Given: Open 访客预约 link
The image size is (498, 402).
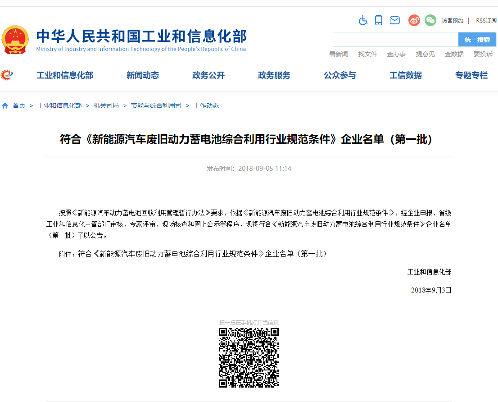Looking at the screenshot, I should [x=452, y=21].
